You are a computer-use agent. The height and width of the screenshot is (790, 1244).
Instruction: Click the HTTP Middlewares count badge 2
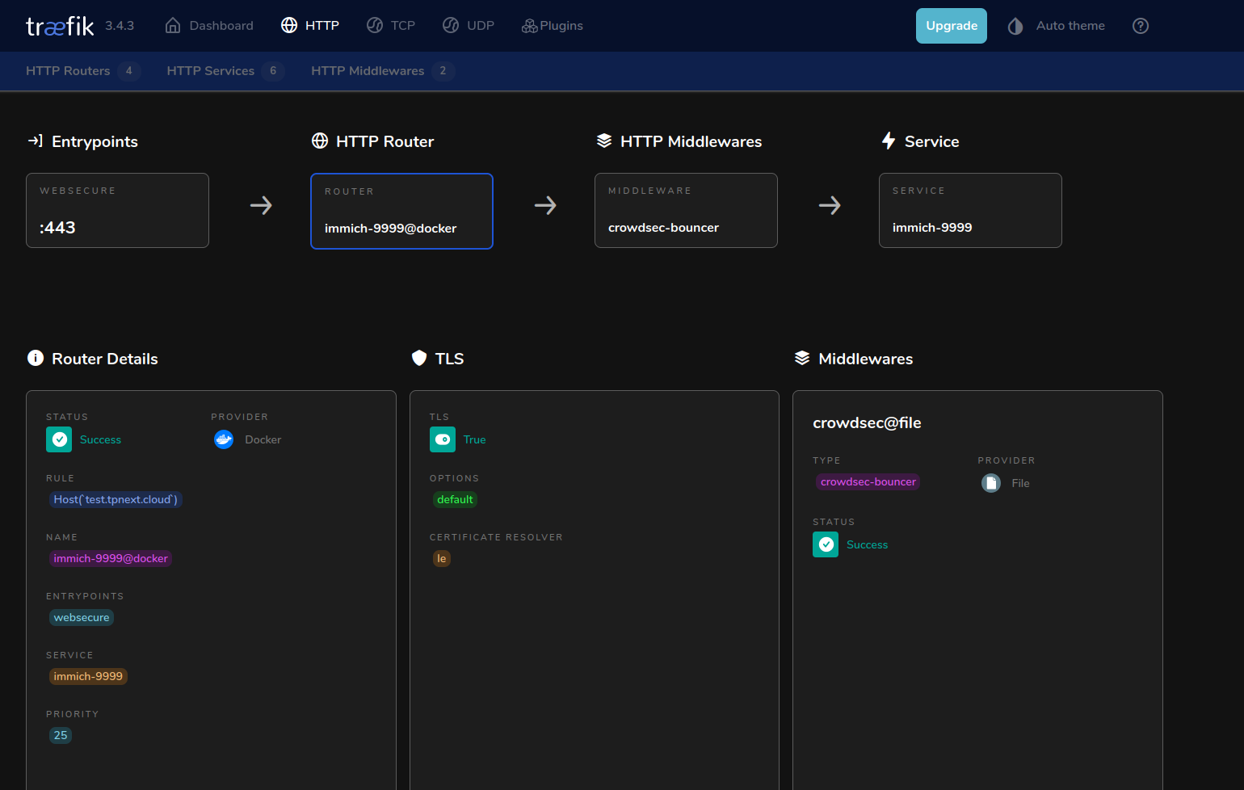point(443,71)
